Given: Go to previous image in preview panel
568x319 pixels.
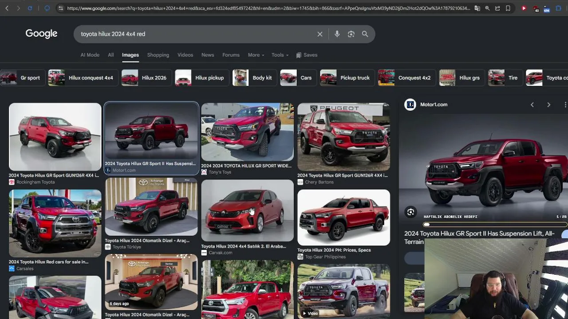Looking at the screenshot, I should click(x=532, y=105).
